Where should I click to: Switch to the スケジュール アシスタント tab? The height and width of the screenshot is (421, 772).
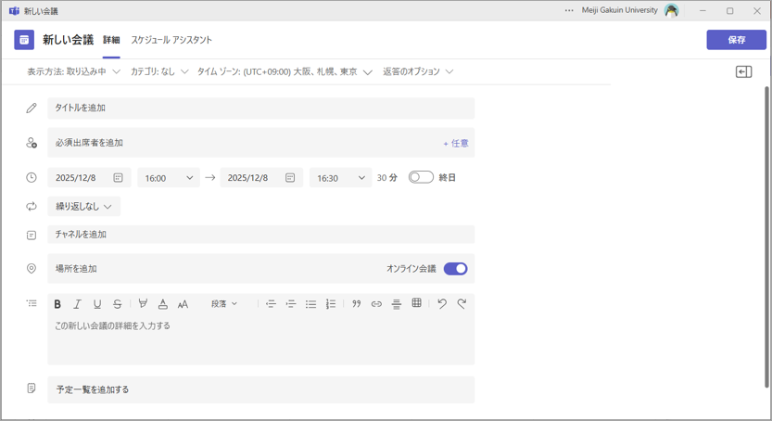pos(171,40)
